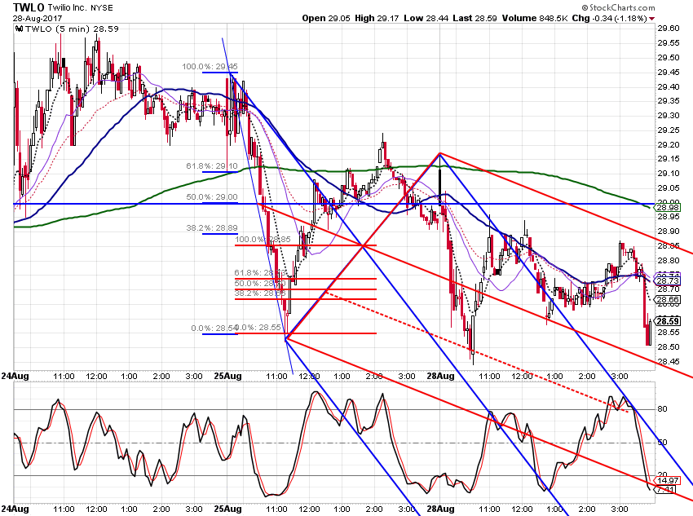Click the 25Aug label under the price panel
Image resolution: width=693 pixels, height=516 pixels.
coord(227,376)
